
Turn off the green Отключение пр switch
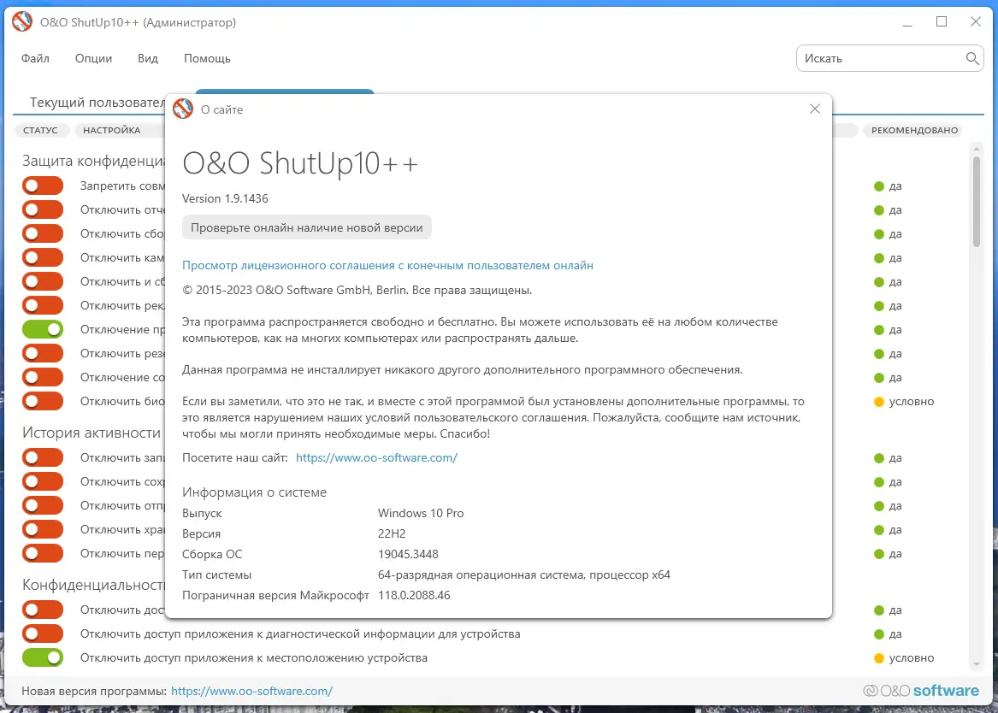(x=43, y=329)
